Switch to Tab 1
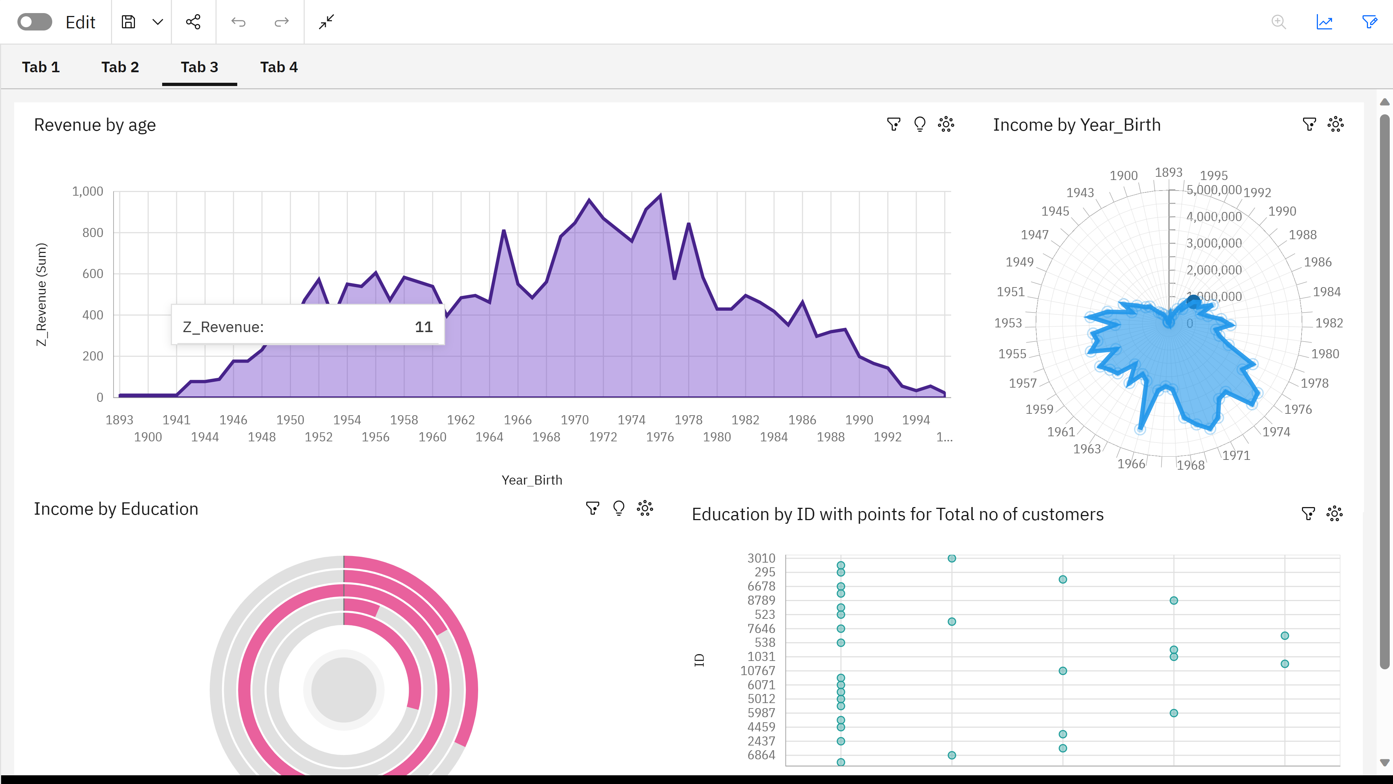This screenshot has width=1393, height=784. pyautogui.click(x=41, y=66)
